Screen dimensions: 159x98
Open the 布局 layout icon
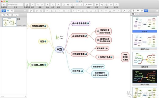click(x=53, y=4)
